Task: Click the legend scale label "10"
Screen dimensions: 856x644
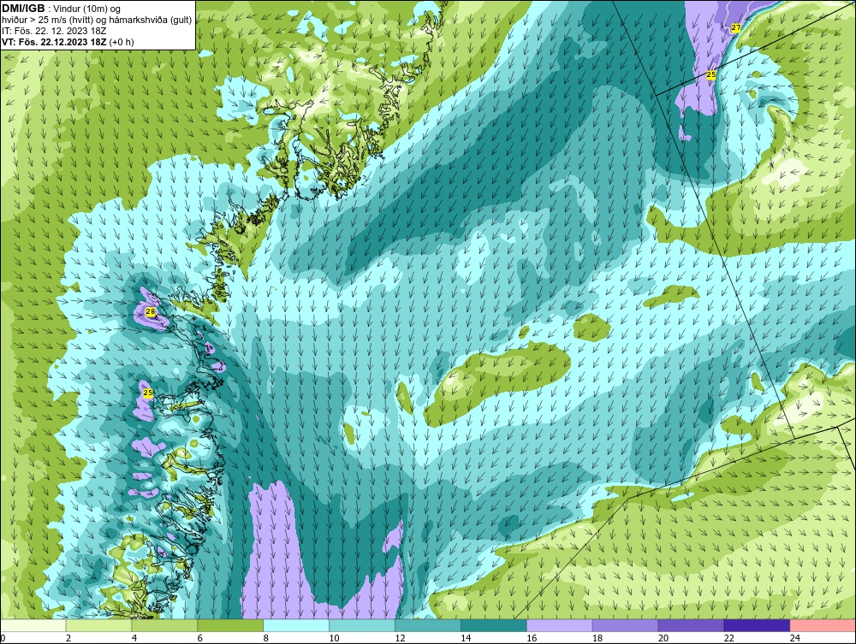Action: coord(334,638)
